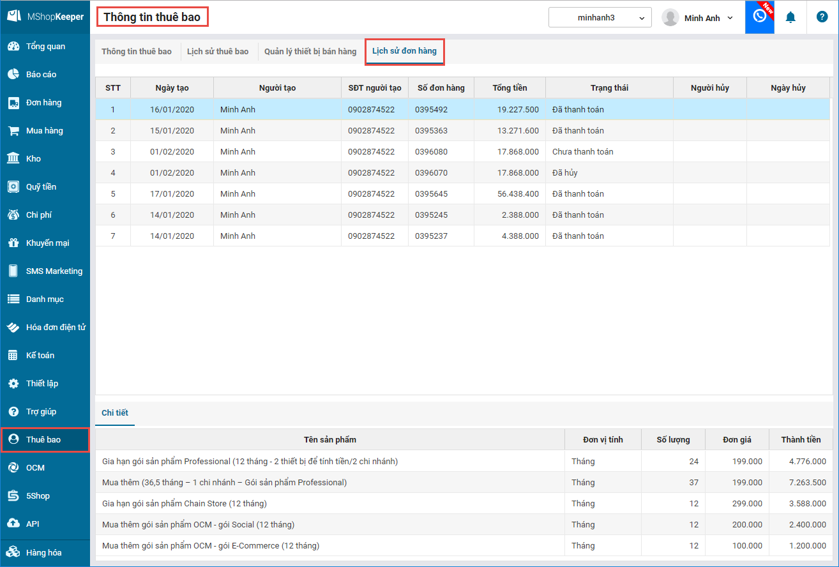Open the Minh Anh user menu
This screenshot has height=567, width=839.
pyautogui.click(x=698, y=18)
